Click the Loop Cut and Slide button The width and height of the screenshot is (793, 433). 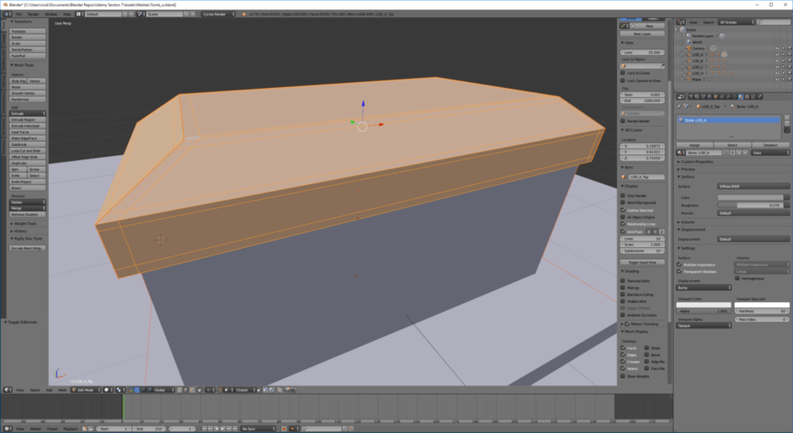pos(27,150)
